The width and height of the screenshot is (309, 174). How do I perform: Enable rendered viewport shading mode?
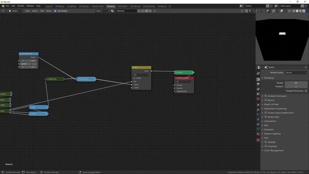click(304, 11)
